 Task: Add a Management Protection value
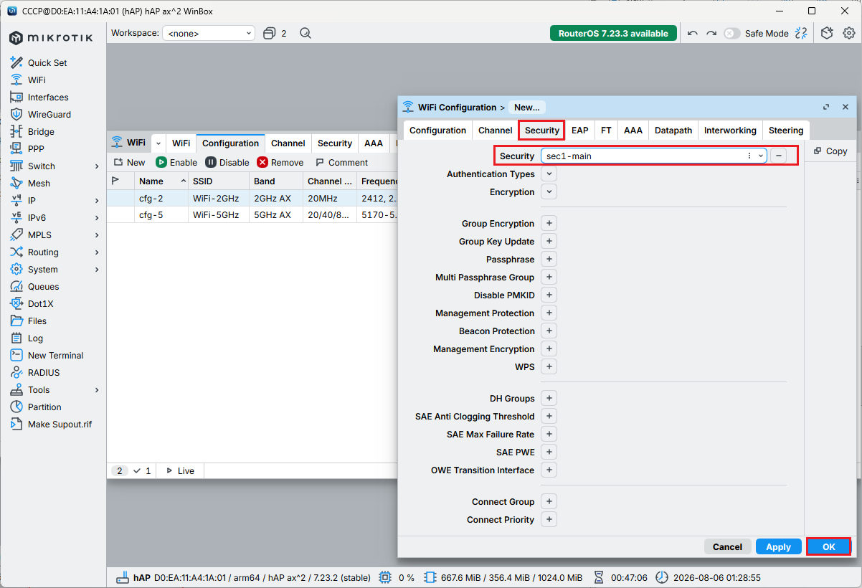pyautogui.click(x=549, y=313)
